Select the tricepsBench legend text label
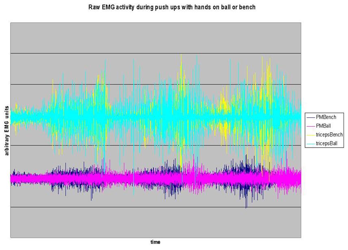348x250 pixels. [x=329, y=135]
